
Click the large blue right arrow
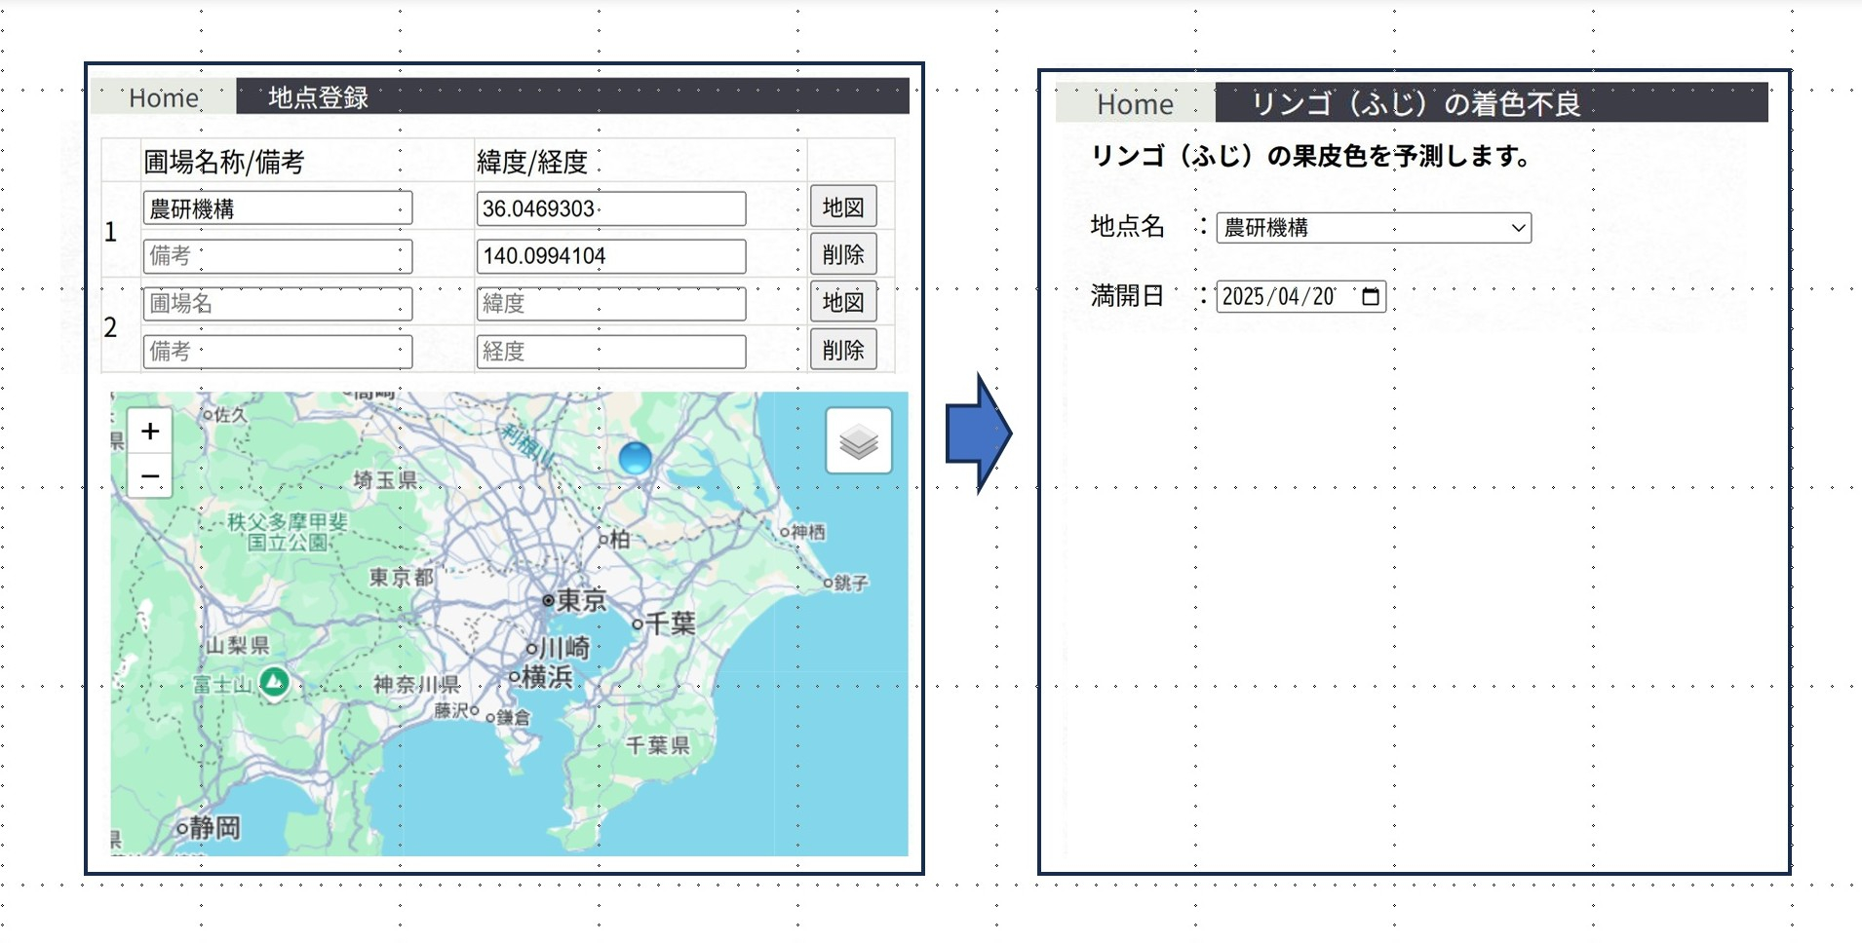click(978, 434)
